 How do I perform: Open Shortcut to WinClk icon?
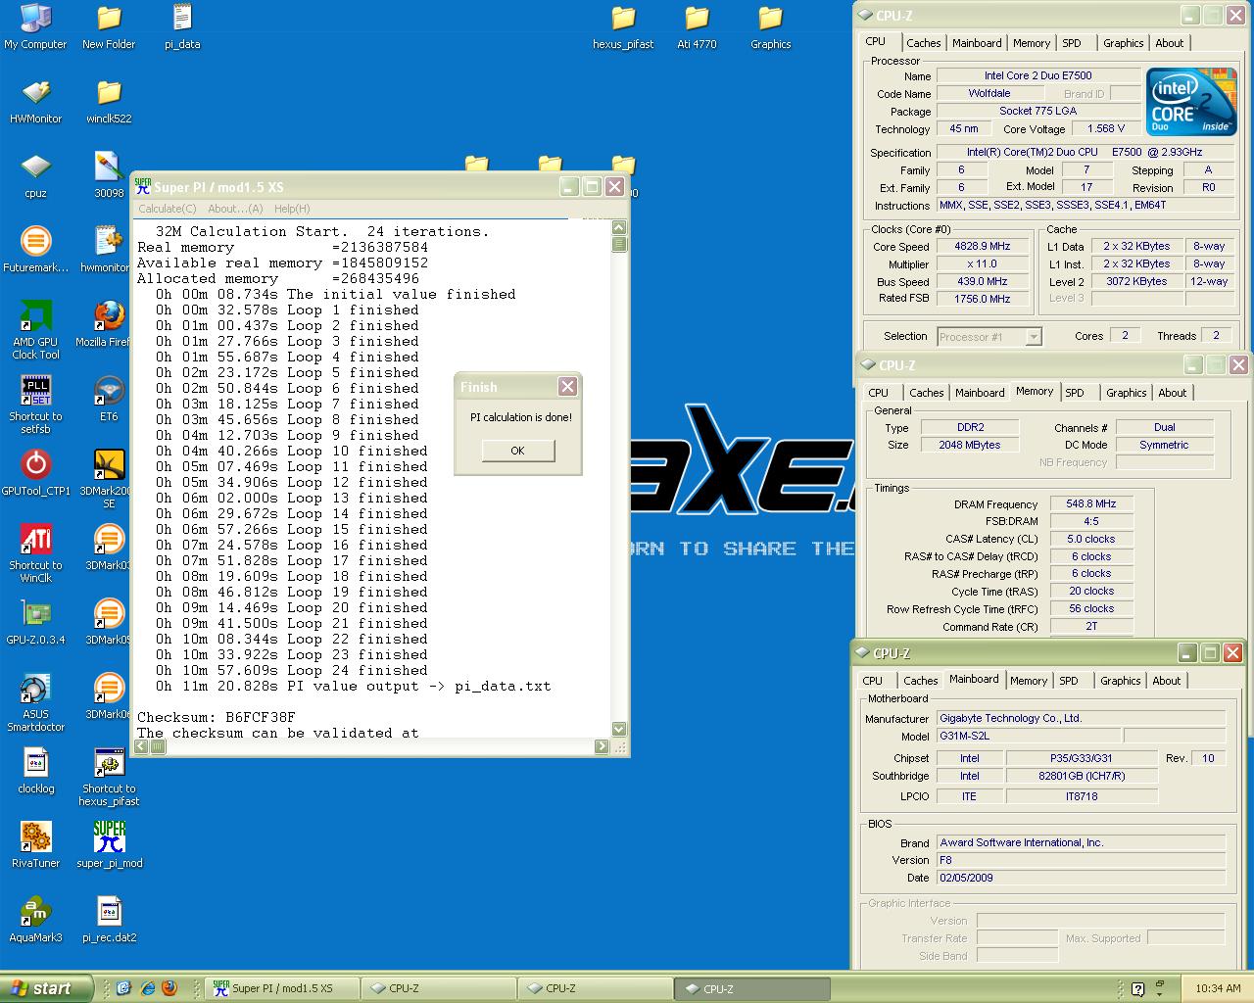coord(35,553)
